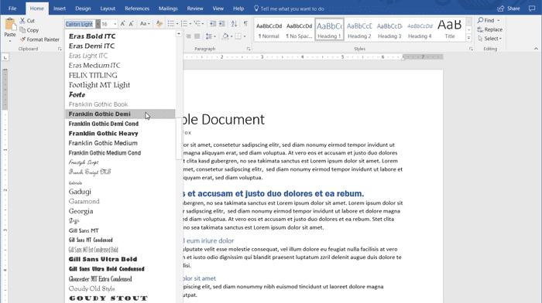Select Gill Sans Ultra Bold font

coord(120,259)
